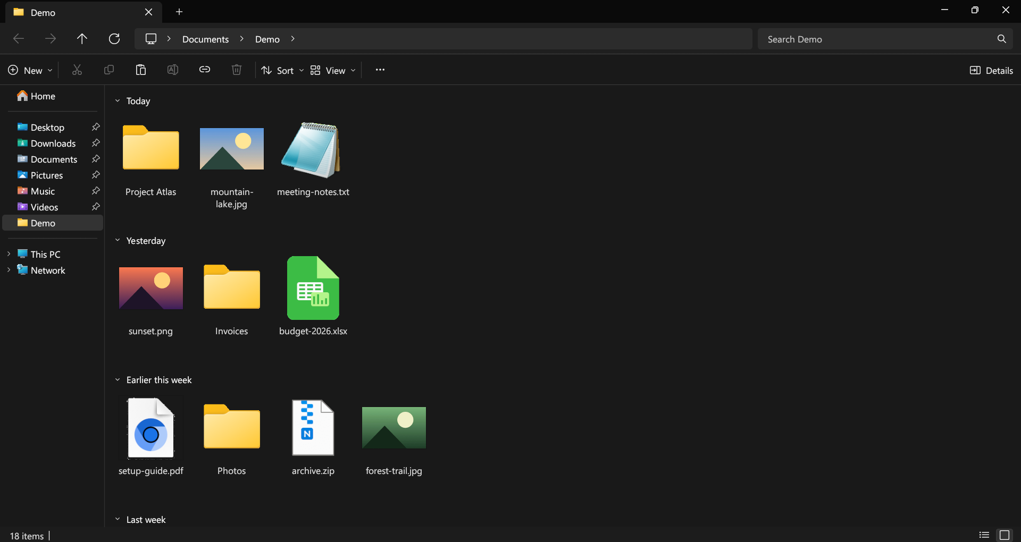1021x542 pixels.
Task: Click Documents in the breadcrumb path
Action: pyautogui.click(x=205, y=39)
